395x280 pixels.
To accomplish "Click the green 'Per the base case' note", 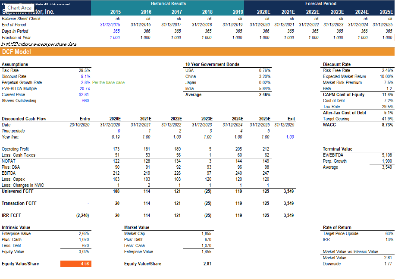I will pos(108,83).
